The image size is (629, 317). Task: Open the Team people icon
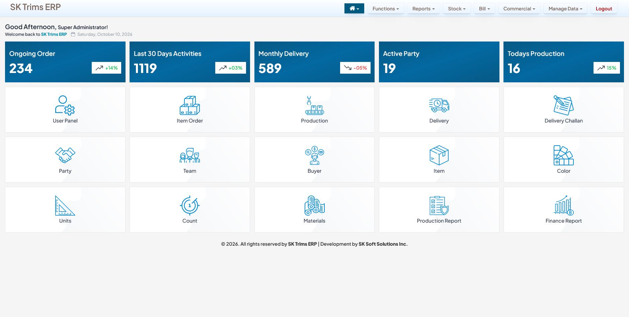pos(190,155)
